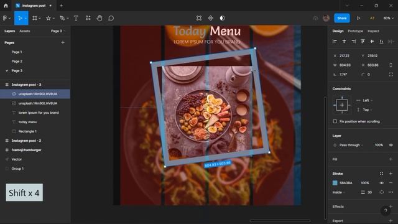Click the stroke weight value 30
This screenshot has height=224, width=398.
coord(370,192)
